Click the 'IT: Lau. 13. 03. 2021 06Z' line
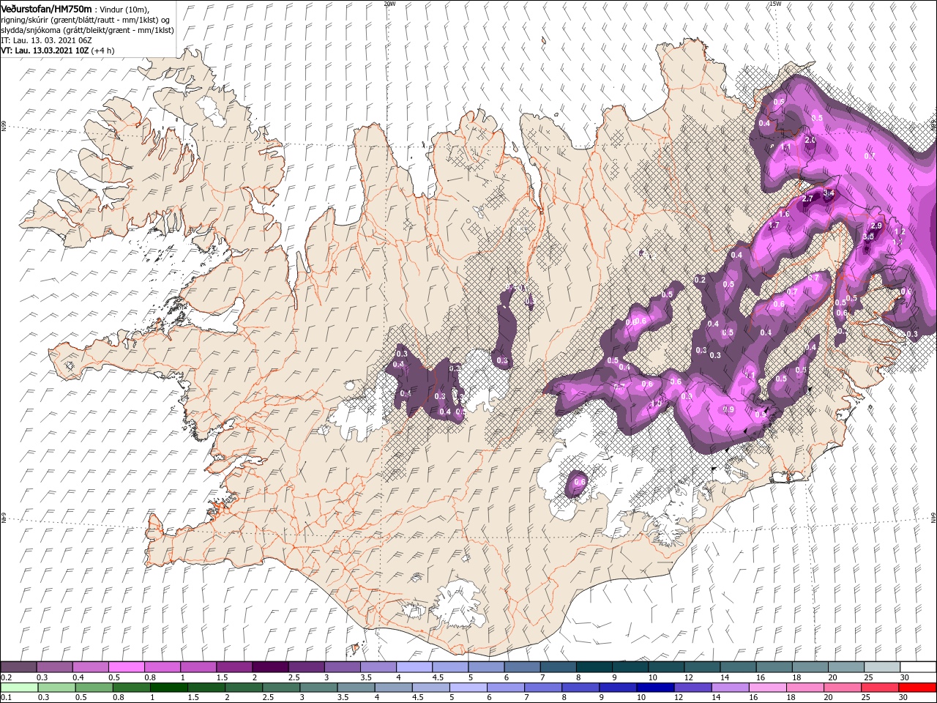This screenshot has width=937, height=703. 45,40
